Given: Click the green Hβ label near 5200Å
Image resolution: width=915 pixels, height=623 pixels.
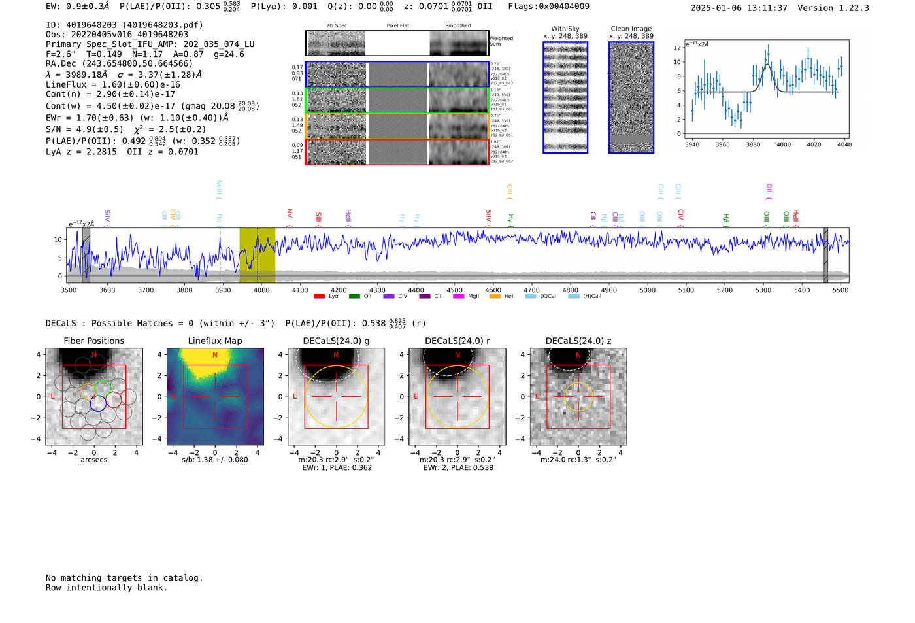Looking at the screenshot, I should tap(725, 220).
